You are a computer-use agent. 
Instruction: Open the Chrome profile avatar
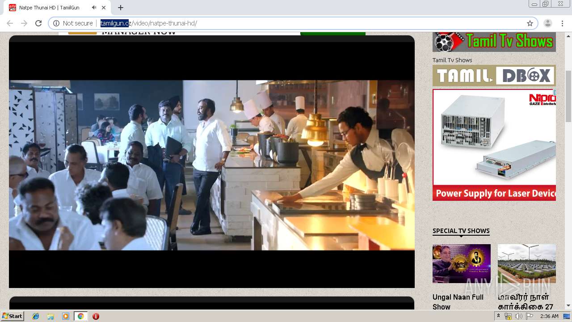548,23
